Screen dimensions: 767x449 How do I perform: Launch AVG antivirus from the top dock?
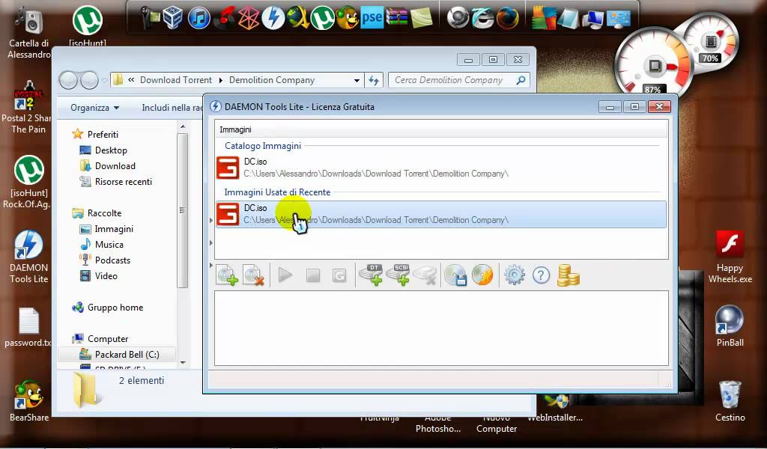coord(544,18)
